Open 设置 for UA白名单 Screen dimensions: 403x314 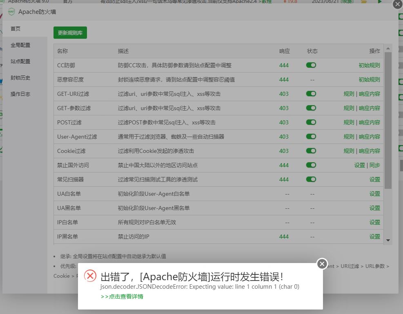pos(375,194)
